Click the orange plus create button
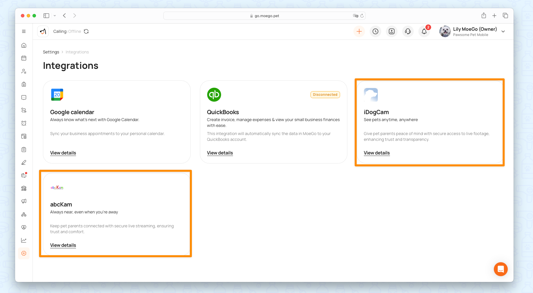Viewport: 533px width, 293px height. click(x=359, y=31)
